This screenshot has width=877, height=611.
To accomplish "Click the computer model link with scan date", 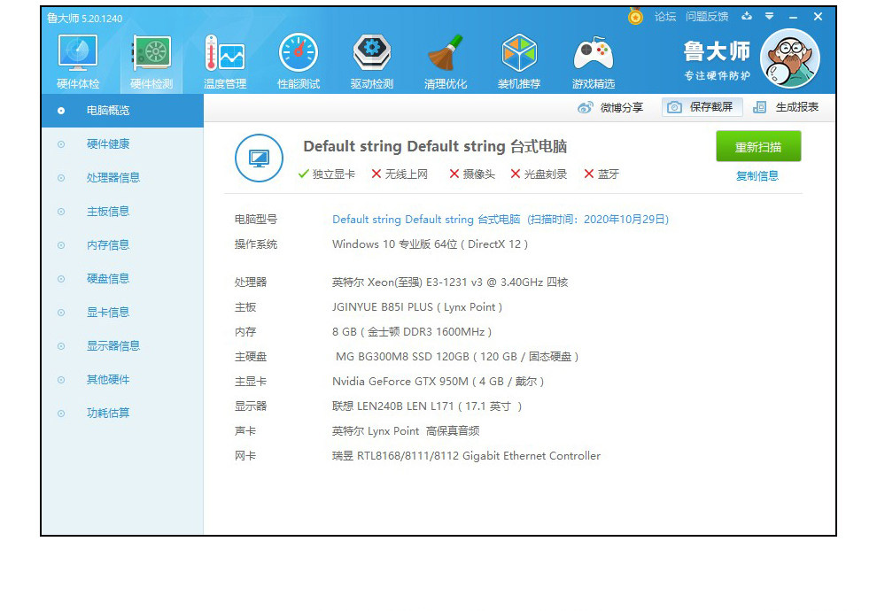I will (501, 220).
